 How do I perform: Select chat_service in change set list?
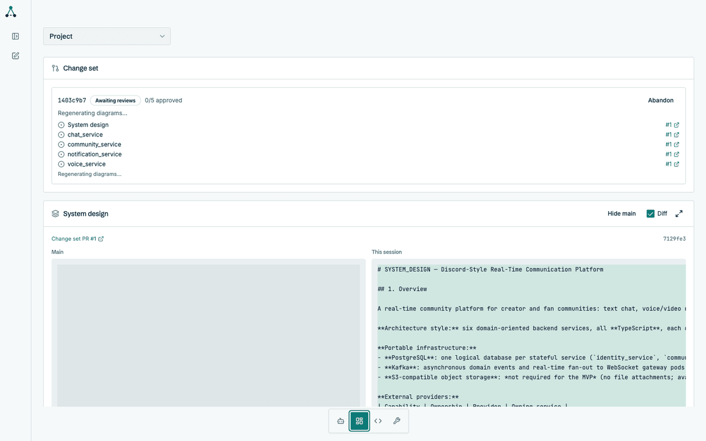coord(85,135)
